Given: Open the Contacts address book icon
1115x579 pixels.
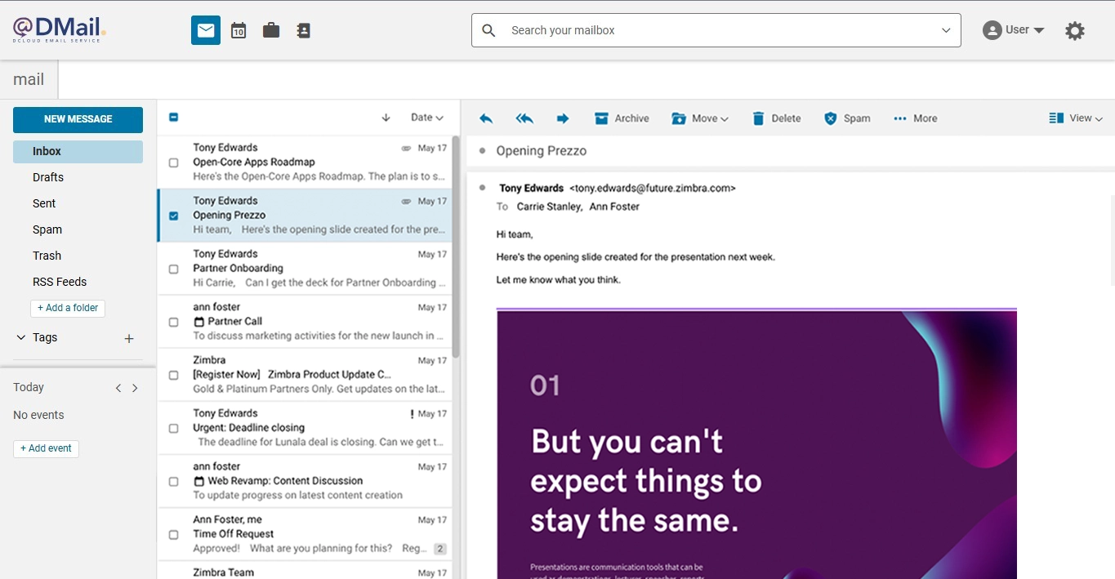Looking at the screenshot, I should [303, 30].
